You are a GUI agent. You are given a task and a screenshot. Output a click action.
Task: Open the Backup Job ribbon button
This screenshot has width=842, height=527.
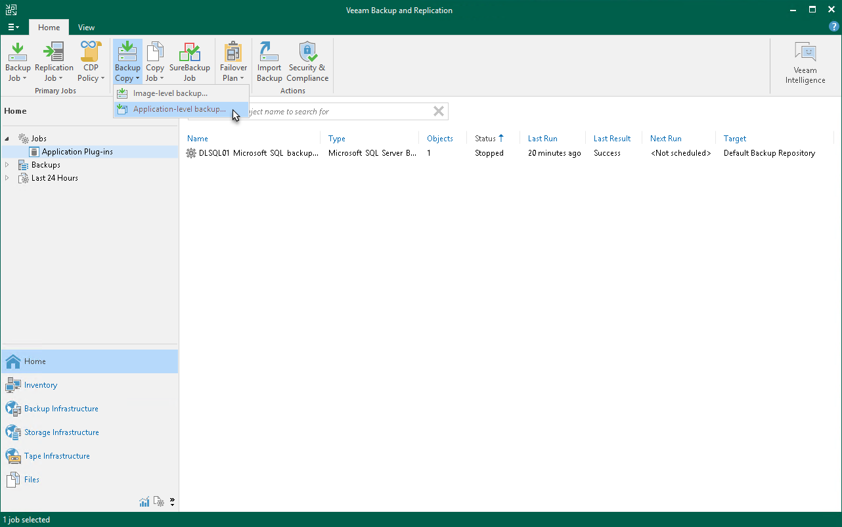click(18, 62)
